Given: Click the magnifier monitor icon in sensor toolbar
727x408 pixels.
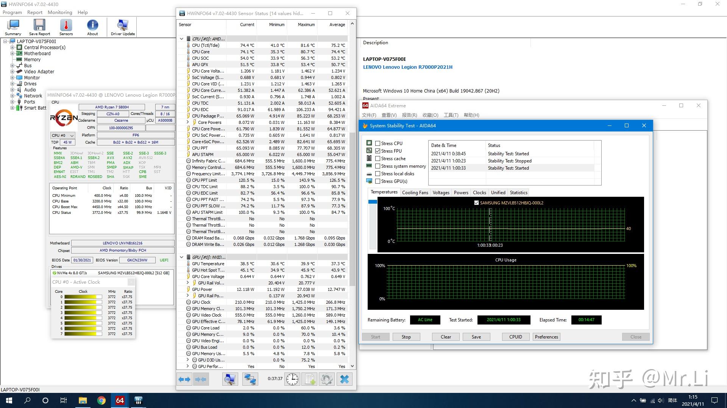Looking at the screenshot, I should [x=230, y=379].
